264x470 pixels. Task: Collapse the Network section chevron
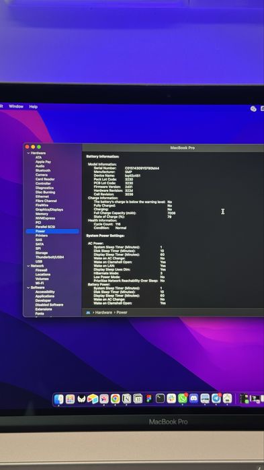point(28,266)
